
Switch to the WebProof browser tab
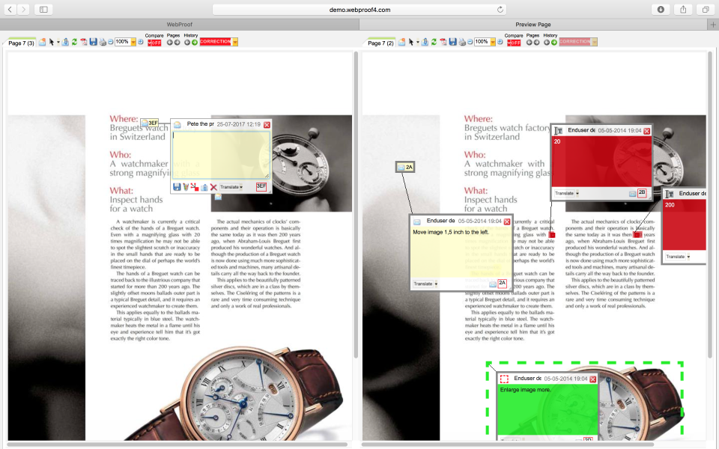179,24
